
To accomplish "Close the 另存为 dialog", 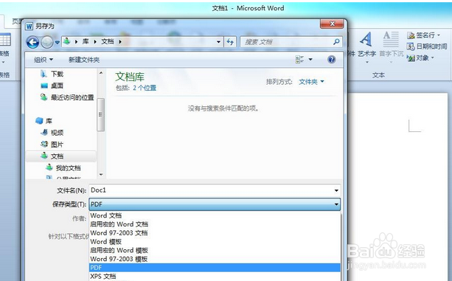I will (332, 24).
